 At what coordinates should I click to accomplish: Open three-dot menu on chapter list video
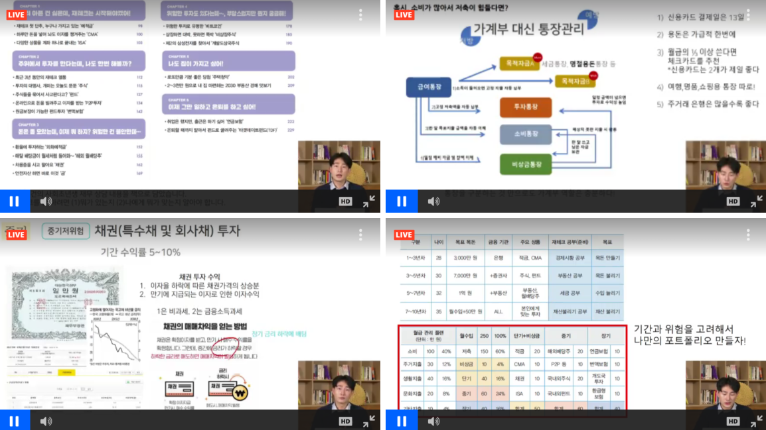click(x=360, y=15)
